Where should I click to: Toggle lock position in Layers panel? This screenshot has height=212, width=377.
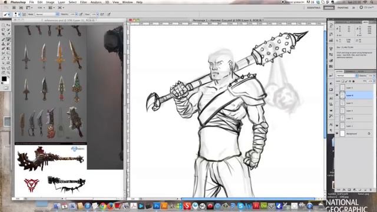(350, 81)
